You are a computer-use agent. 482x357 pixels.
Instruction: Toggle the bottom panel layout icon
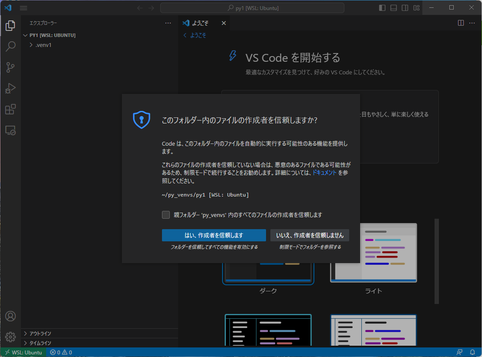coord(394,8)
